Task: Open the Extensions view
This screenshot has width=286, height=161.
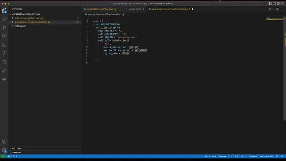Action: click(x=4, y=36)
